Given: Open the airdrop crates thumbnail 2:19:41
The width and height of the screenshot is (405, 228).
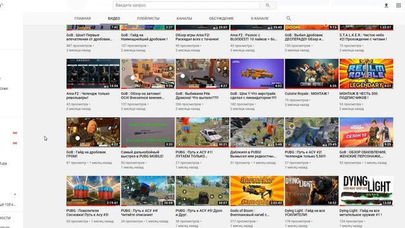Looking at the screenshot, I should tap(93, 191).
